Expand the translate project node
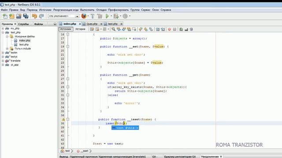 coord(3,61)
